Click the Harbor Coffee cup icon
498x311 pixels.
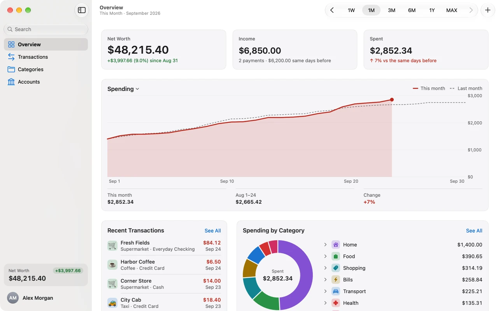112,265
